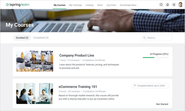Click the deadline flag icon
This screenshot has width=185, height=111.
135,86
